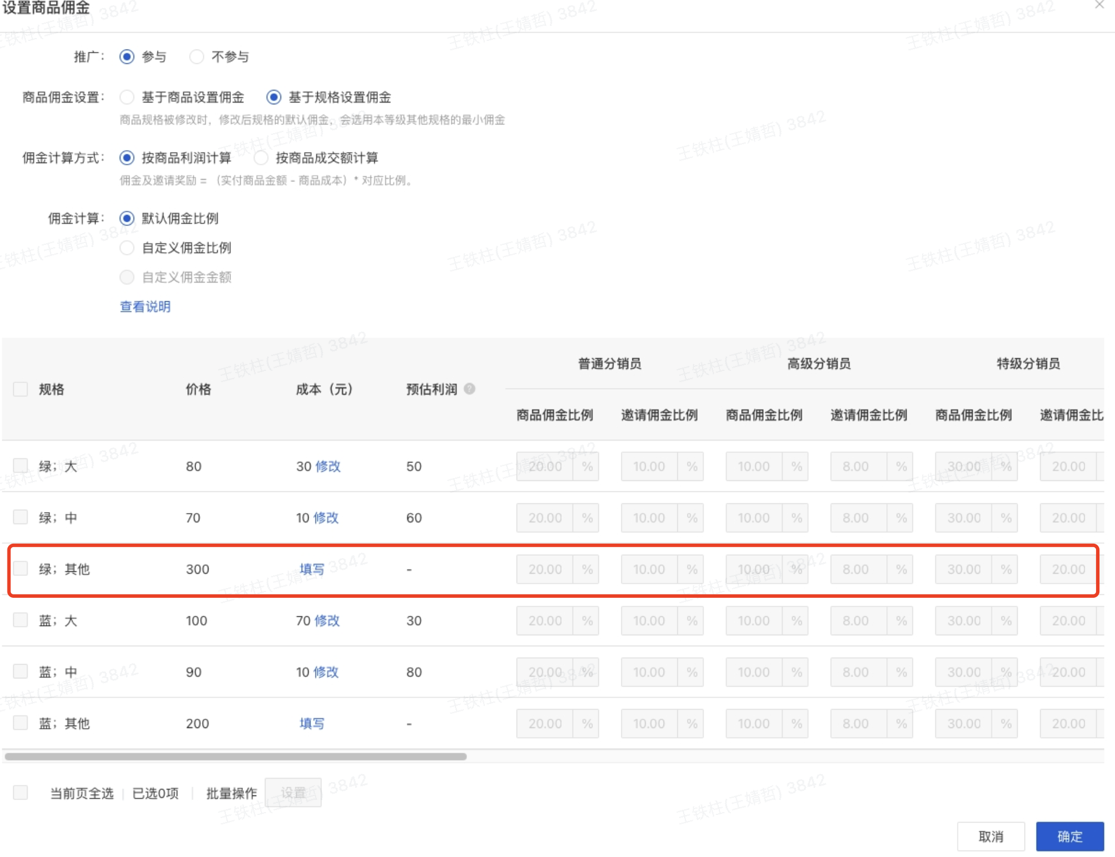Click the 特级分销员 column group header
This screenshot has height=857, width=1115.
(1029, 363)
